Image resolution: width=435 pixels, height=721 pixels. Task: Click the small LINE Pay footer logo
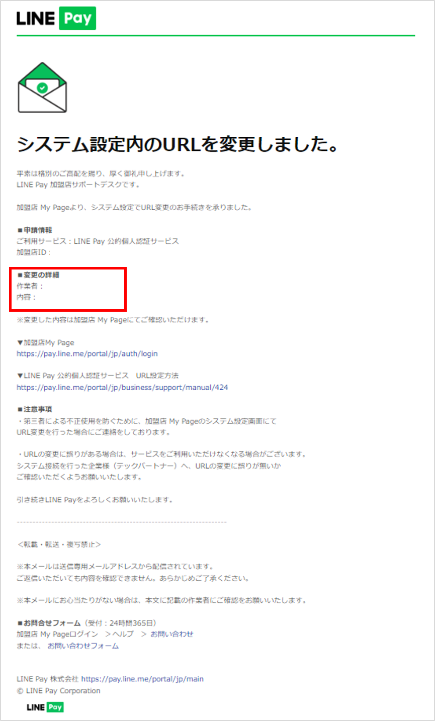tap(45, 707)
